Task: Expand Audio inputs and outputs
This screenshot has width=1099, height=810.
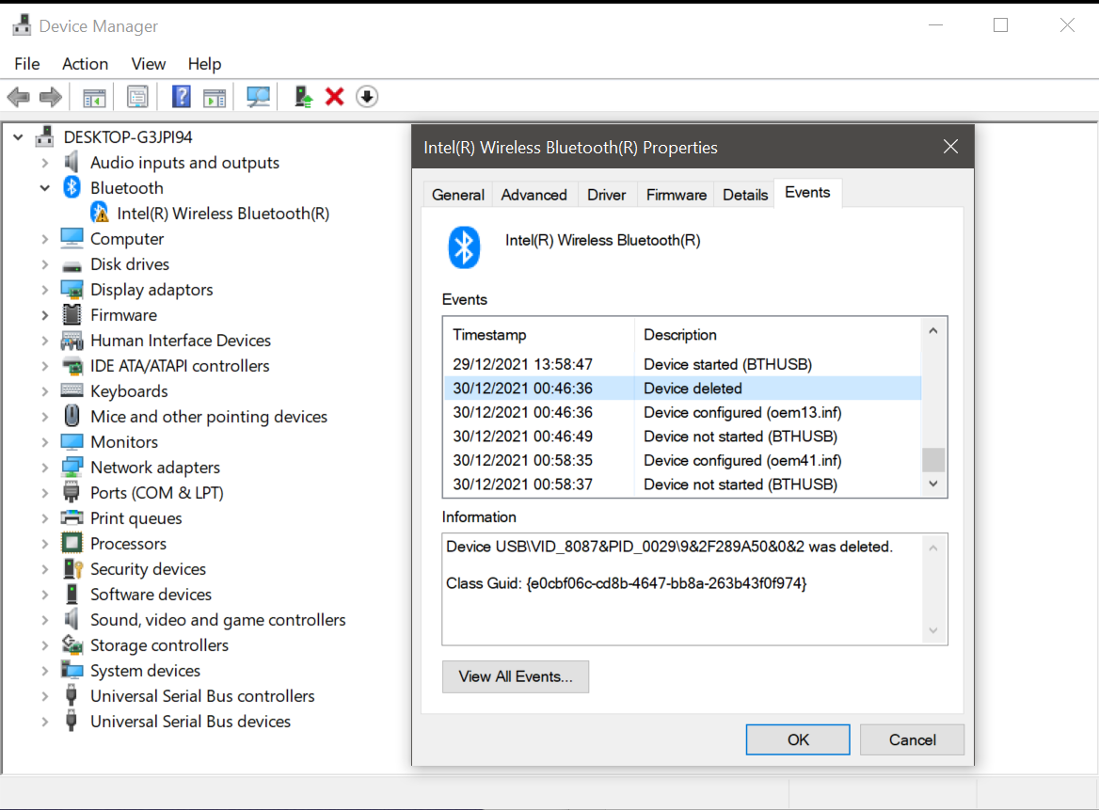Action: (x=45, y=163)
